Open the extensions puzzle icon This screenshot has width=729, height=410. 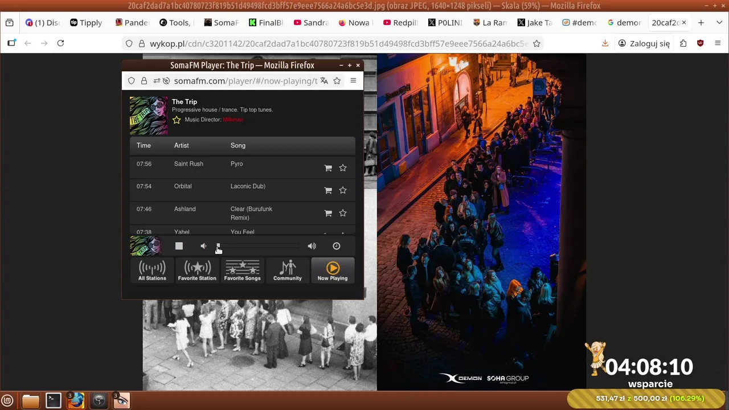(x=683, y=43)
